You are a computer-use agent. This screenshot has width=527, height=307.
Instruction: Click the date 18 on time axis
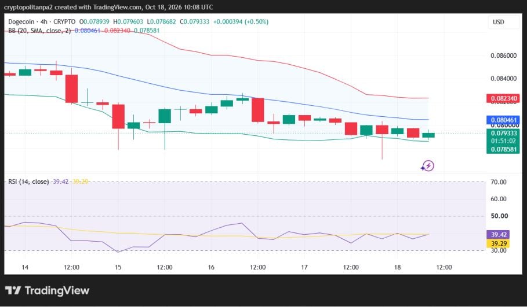click(397, 267)
